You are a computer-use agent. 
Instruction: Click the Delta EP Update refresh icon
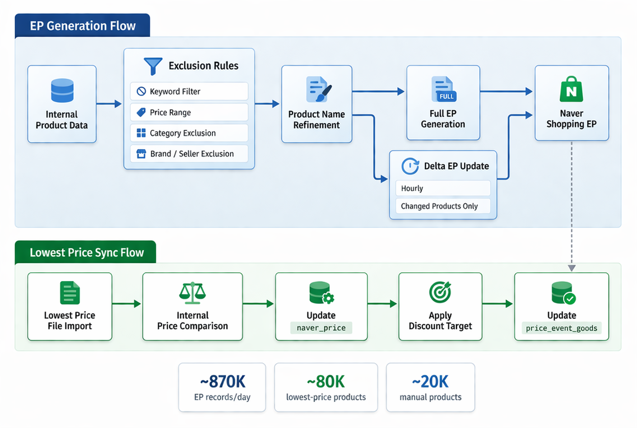click(x=410, y=166)
